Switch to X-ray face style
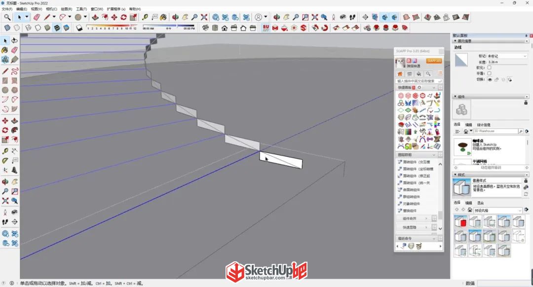 tap(7, 28)
